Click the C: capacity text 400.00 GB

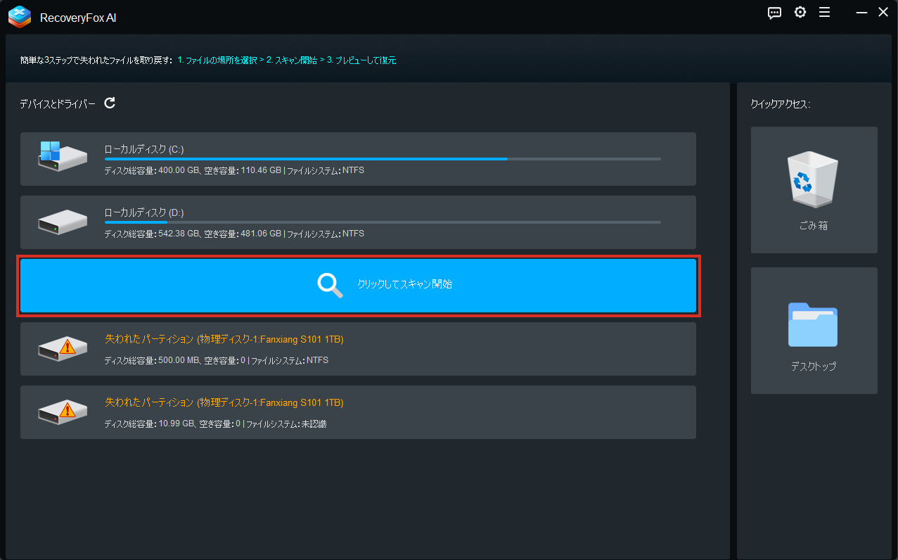[234, 170]
